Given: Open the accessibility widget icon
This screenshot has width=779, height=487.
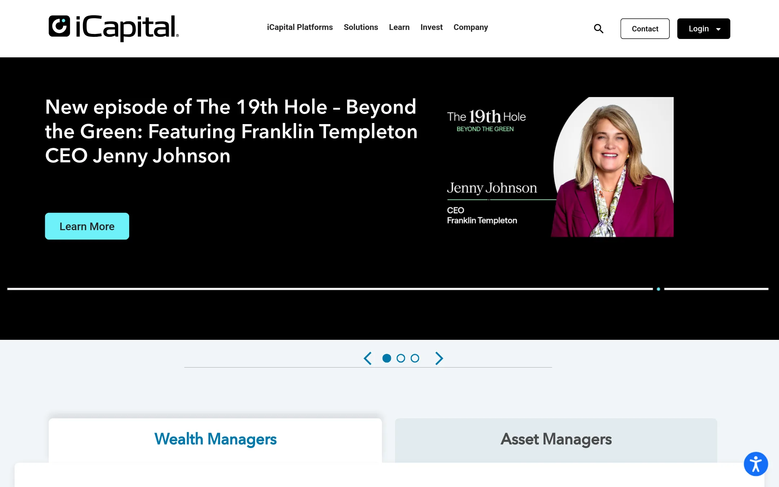Looking at the screenshot, I should 756,464.
